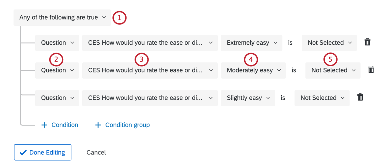The width and height of the screenshot is (384, 165).
Task: Click the plus icon next to Condition
Action: [x=44, y=125]
